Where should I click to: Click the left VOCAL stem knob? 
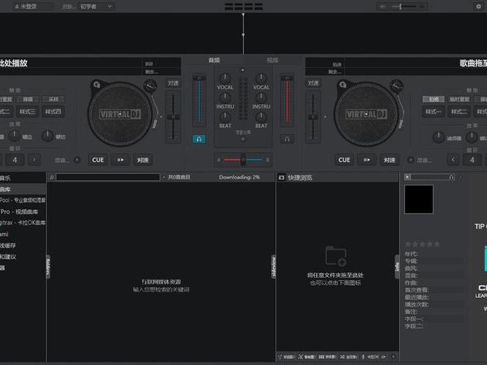click(x=225, y=78)
